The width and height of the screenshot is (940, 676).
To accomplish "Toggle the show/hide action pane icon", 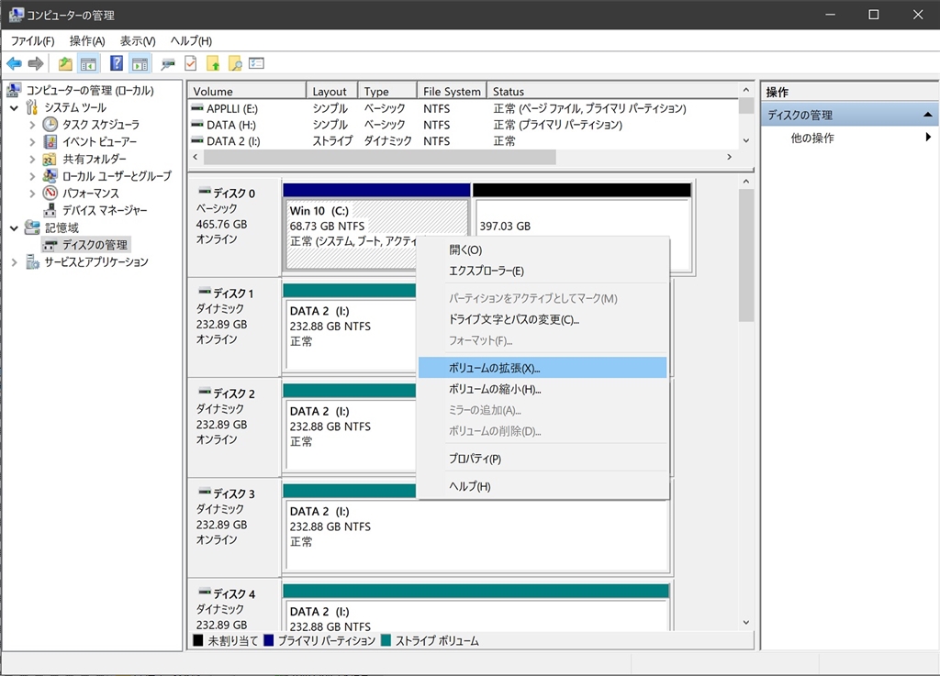I will [x=140, y=63].
